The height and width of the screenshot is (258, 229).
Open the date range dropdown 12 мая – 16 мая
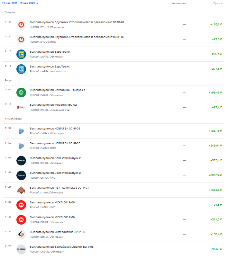pos(20,3)
